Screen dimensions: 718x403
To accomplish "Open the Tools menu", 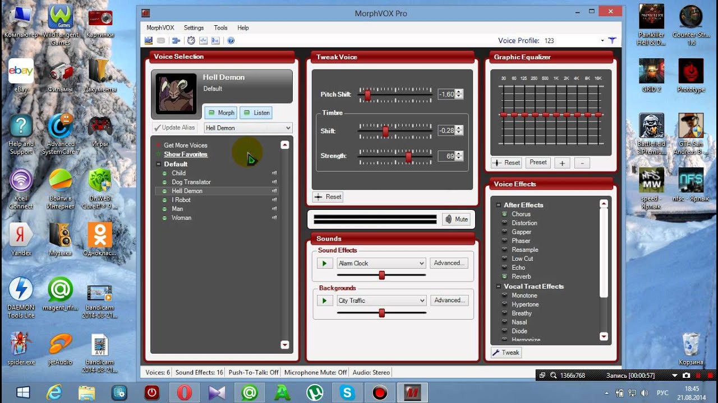I will pyautogui.click(x=220, y=27).
